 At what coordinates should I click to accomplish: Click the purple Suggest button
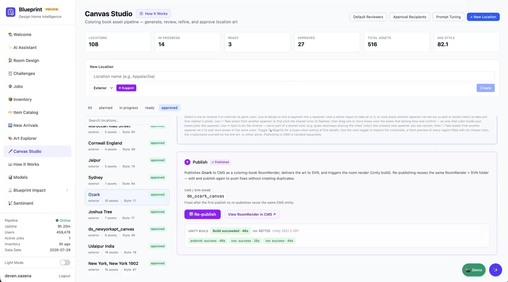(x=126, y=88)
